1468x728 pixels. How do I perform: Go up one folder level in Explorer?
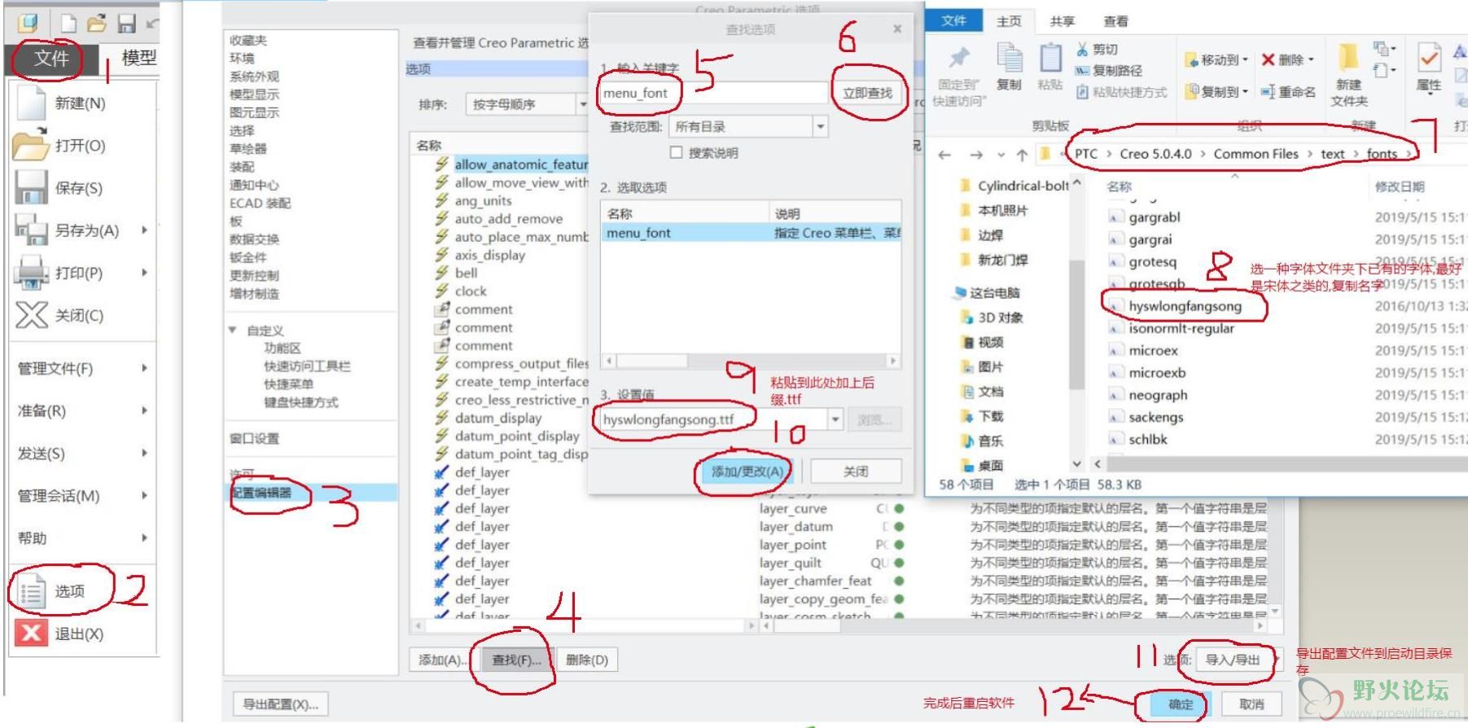tap(1021, 155)
